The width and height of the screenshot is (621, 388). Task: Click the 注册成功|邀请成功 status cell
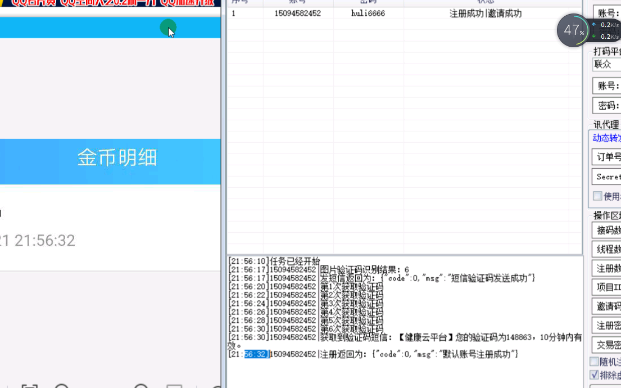485,13
